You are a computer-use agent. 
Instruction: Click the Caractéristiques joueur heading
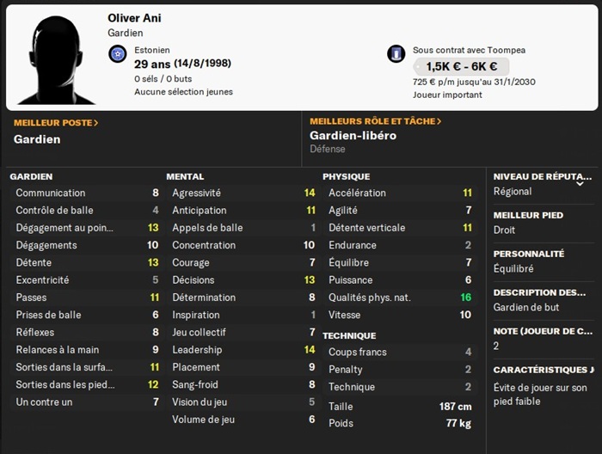click(x=543, y=370)
